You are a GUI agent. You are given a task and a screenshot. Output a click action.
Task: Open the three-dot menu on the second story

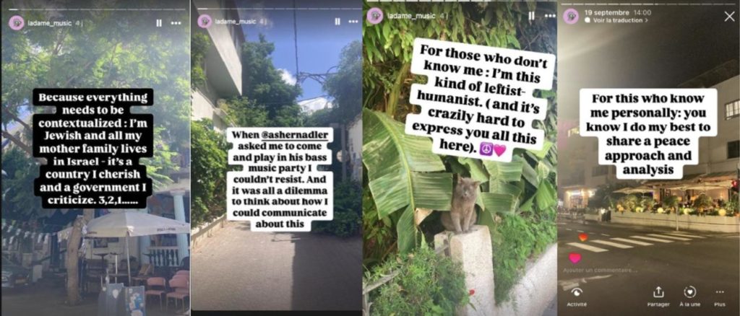pyautogui.click(x=353, y=22)
